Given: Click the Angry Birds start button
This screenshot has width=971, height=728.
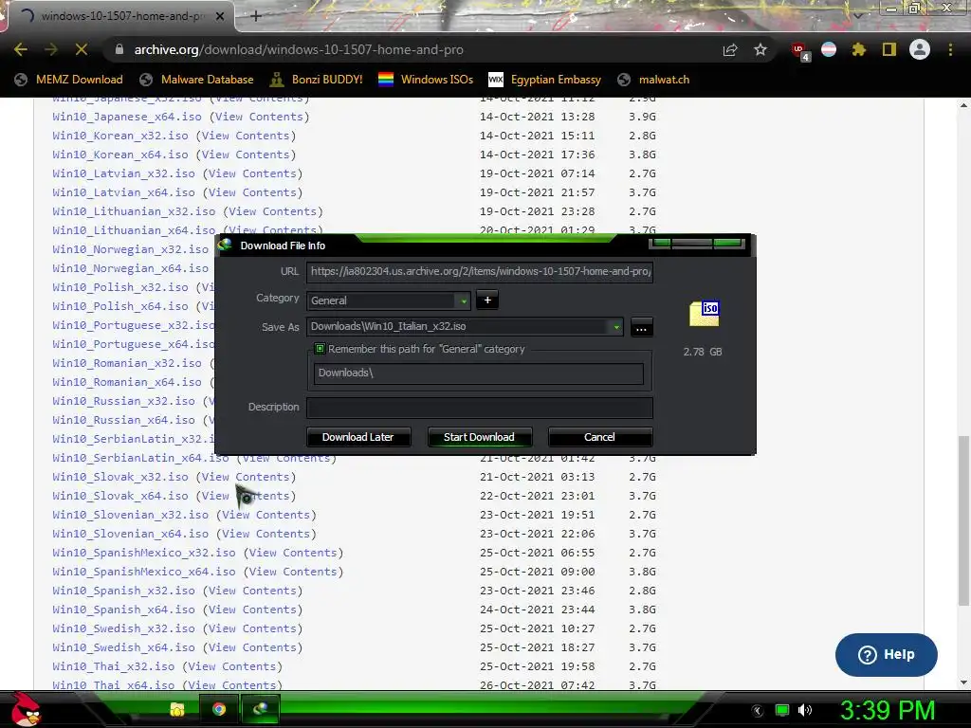Looking at the screenshot, I should point(26,709).
